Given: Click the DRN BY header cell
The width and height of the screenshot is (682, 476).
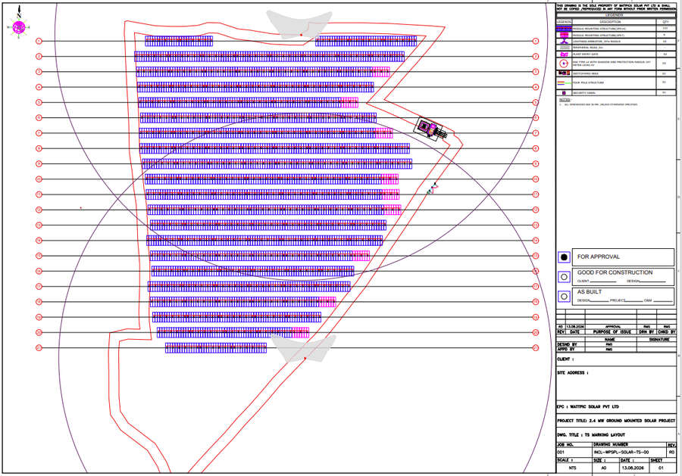Looking at the screenshot, I should 646,331.
